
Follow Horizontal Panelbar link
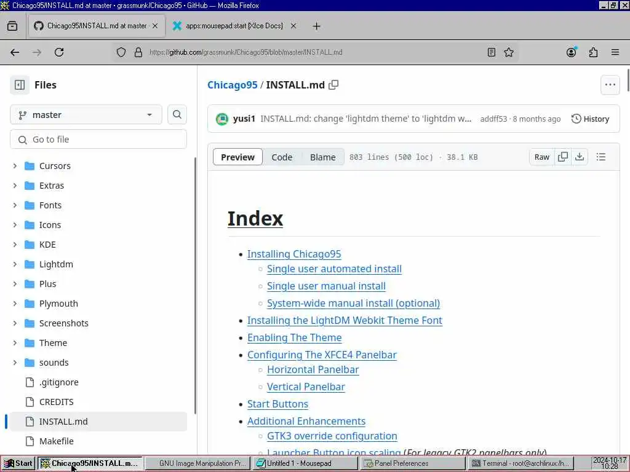coord(313,369)
